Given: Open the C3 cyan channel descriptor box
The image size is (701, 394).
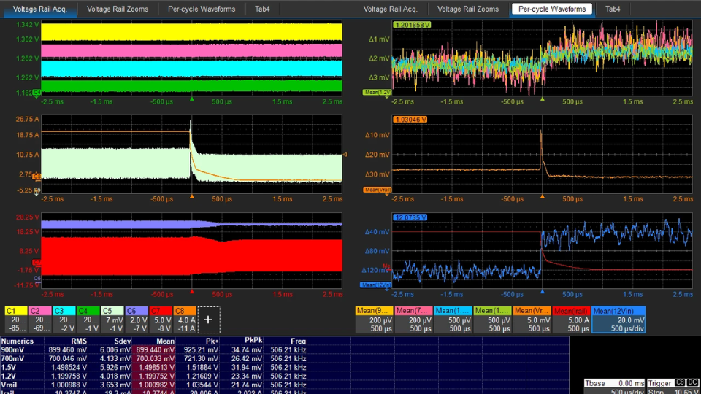Looking at the screenshot, I should (64, 320).
